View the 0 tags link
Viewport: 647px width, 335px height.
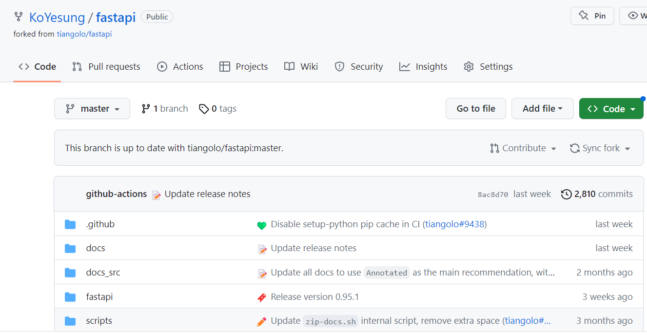click(217, 109)
